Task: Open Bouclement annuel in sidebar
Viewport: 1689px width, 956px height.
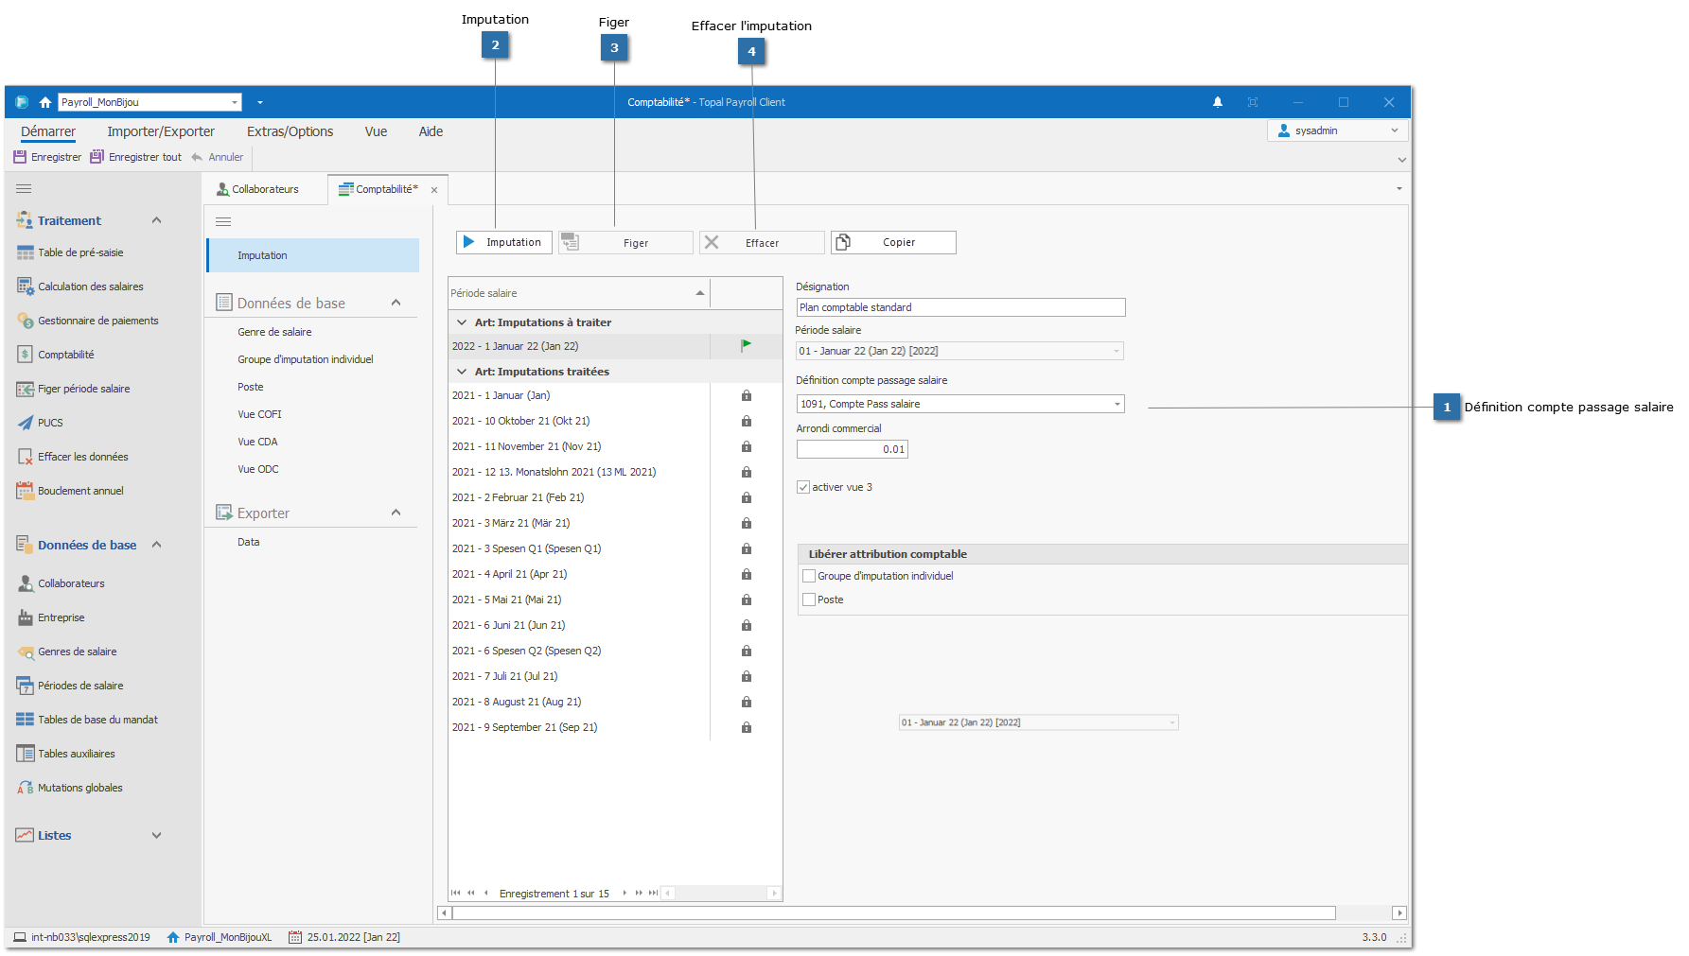Action: (x=80, y=491)
